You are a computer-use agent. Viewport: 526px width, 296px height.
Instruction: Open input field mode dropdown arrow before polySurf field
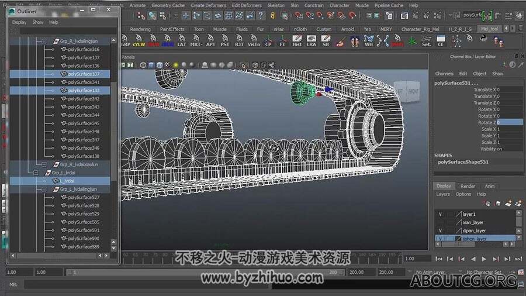coord(451,15)
